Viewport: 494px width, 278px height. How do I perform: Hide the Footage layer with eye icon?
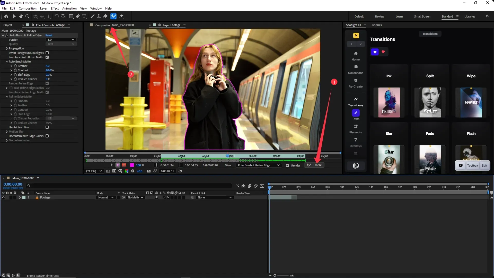pos(3,197)
